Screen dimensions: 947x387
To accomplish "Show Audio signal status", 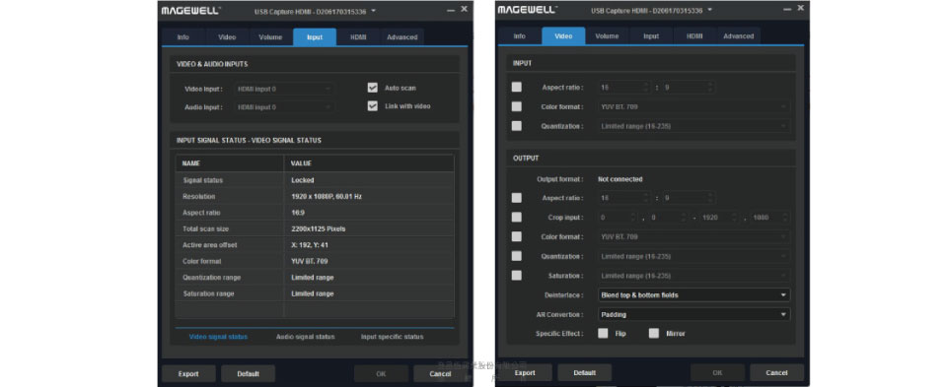I will point(305,337).
